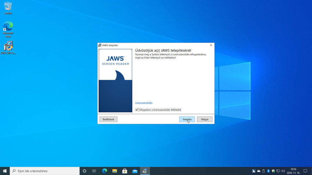
Task: Open the Bluetooth tray icon
Action: (268, 171)
